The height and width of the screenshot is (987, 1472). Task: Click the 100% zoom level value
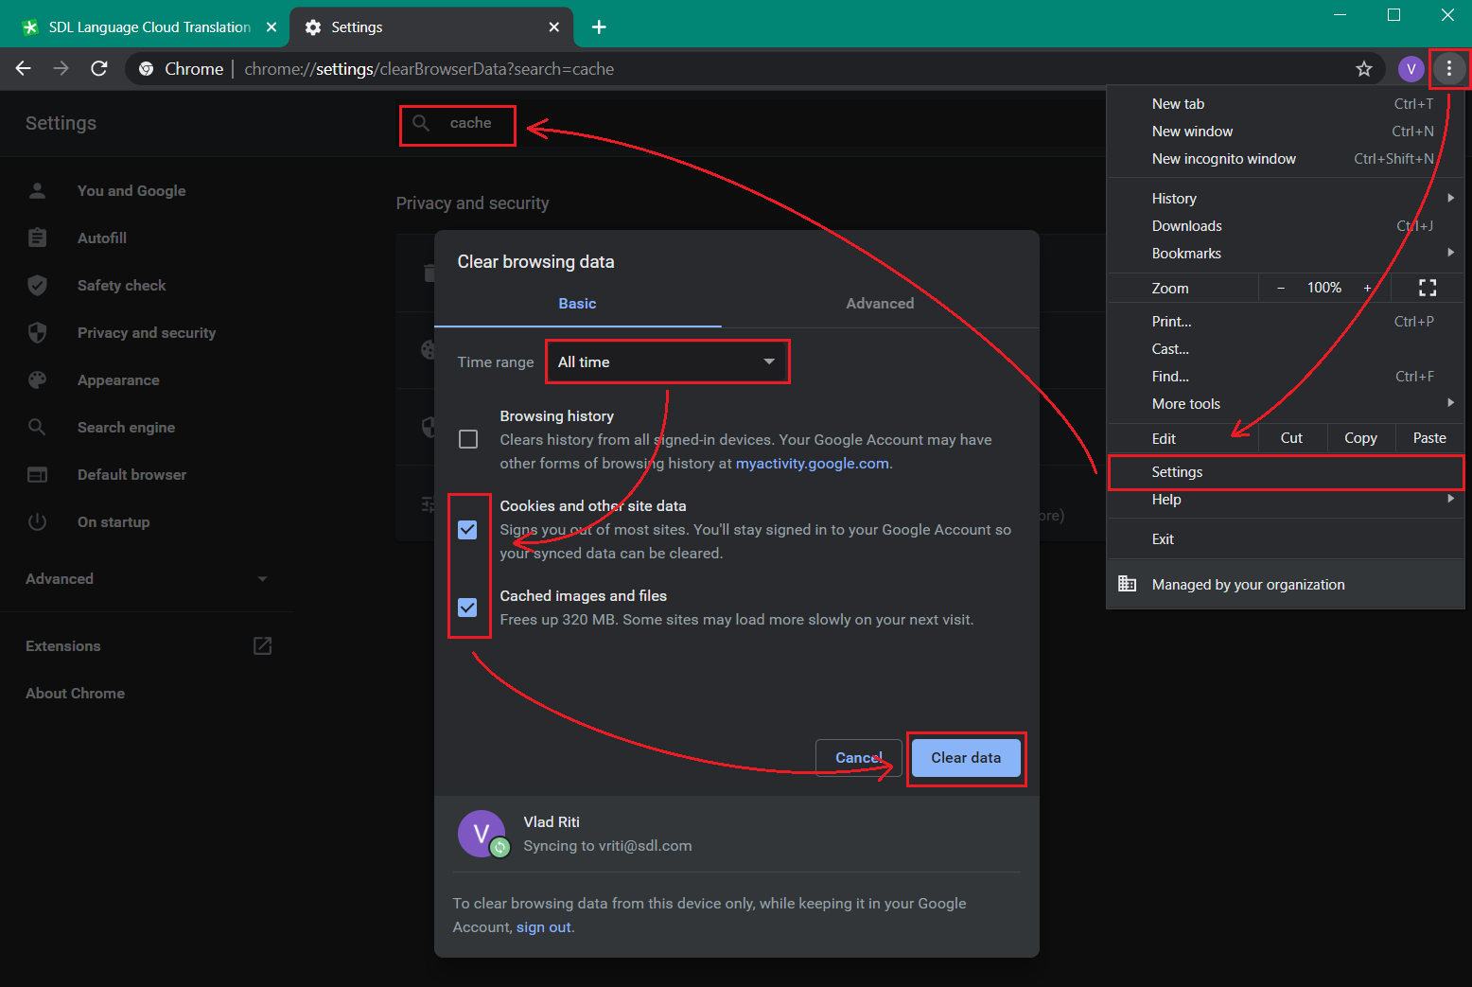pos(1324,288)
